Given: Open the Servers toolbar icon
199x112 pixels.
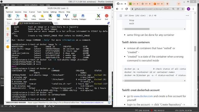Looking at the screenshot, I should coord(17,17).
